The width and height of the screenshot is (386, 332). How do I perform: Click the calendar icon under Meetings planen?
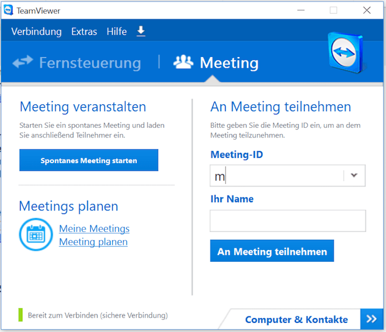coord(36,235)
